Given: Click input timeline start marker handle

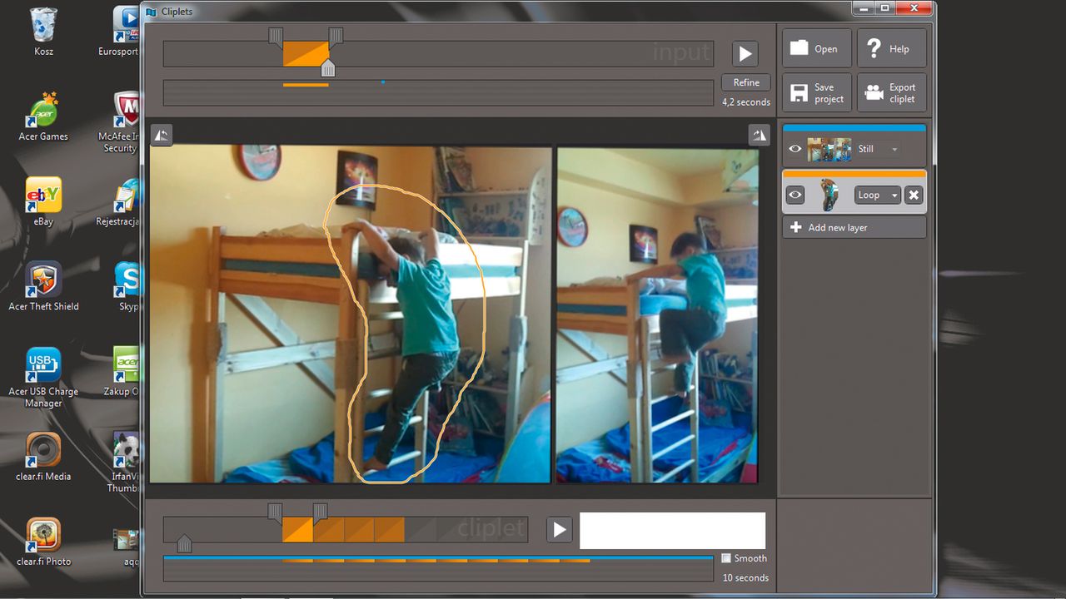Looking at the screenshot, I should 276,35.
